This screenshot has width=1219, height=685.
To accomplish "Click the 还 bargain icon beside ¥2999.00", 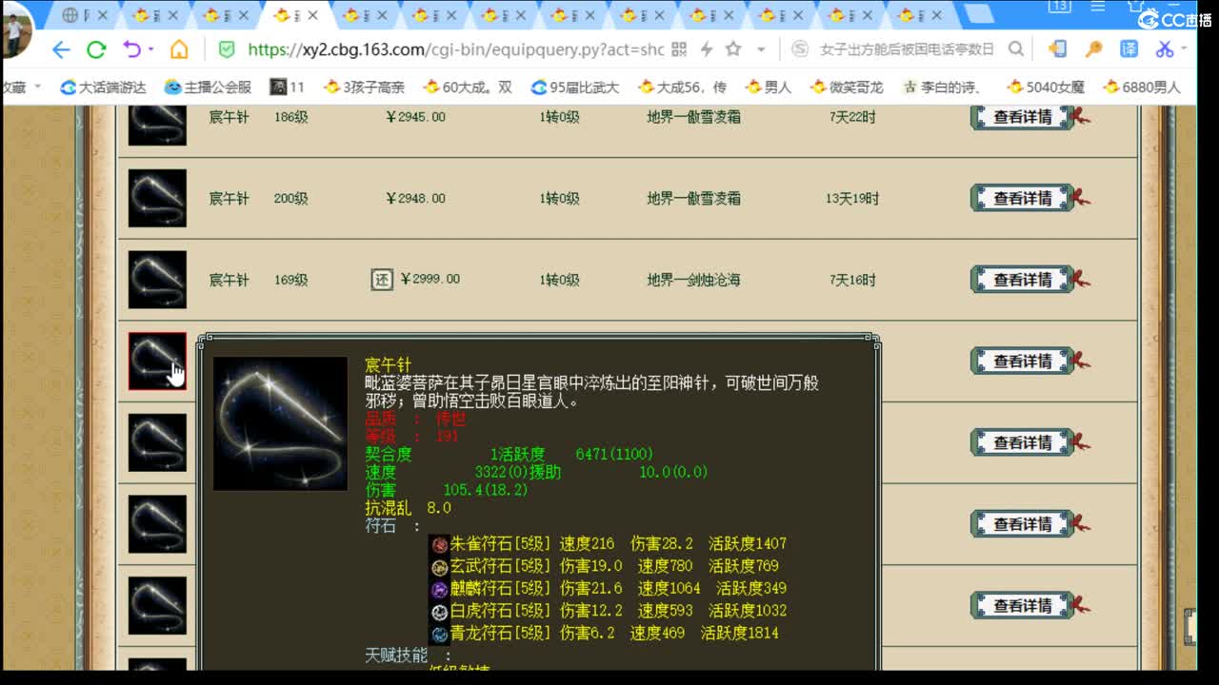I will tap(381, 280).
